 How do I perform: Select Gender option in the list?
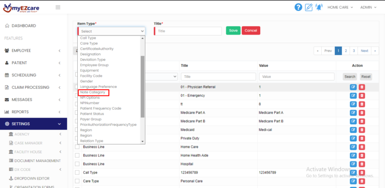pos(86,81)
